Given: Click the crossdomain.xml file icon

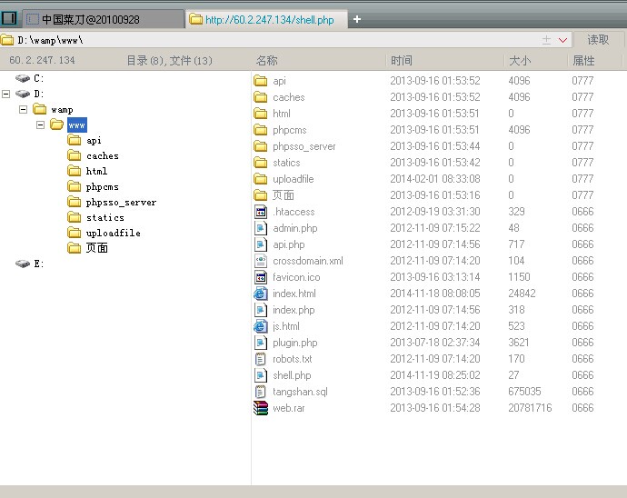Looking at the screenshot, I should click(261, 261).
